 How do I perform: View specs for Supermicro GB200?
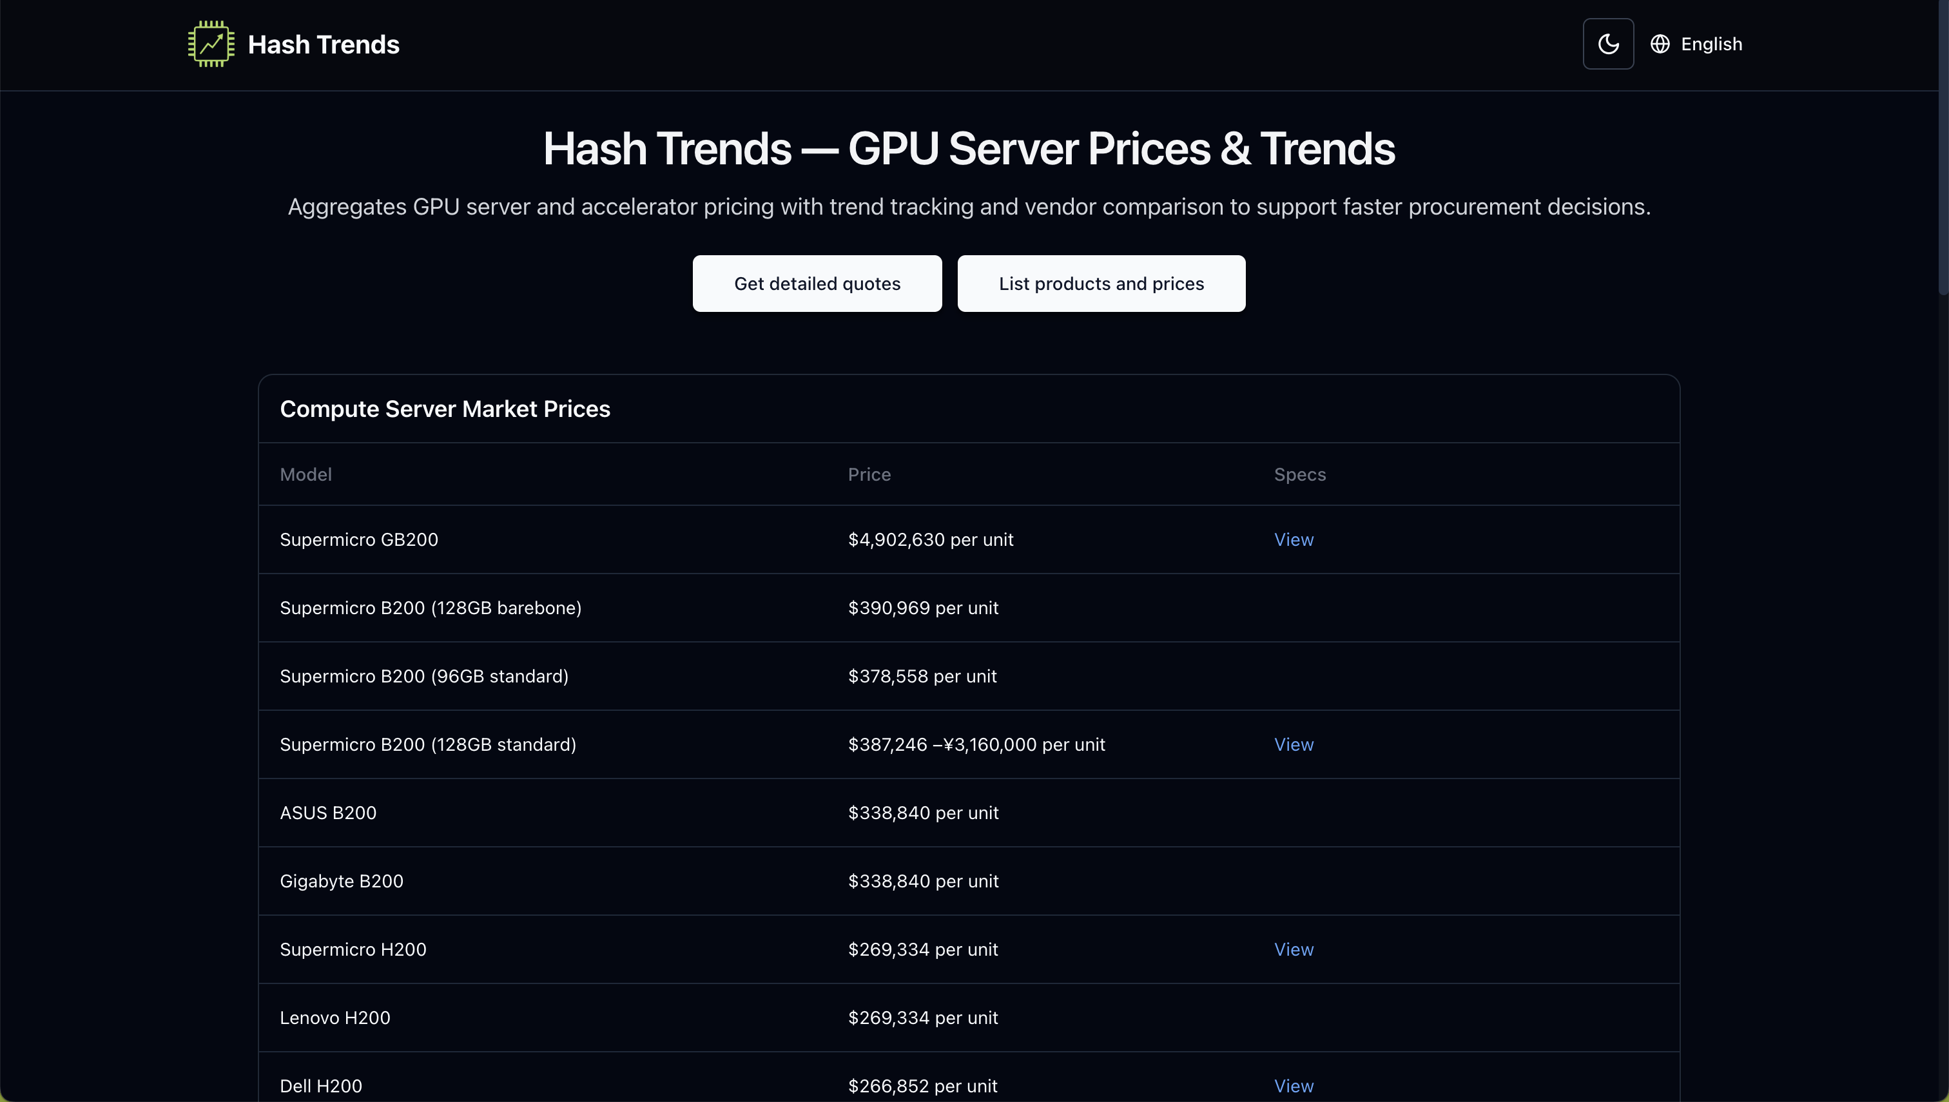(x=1293, y=539)
